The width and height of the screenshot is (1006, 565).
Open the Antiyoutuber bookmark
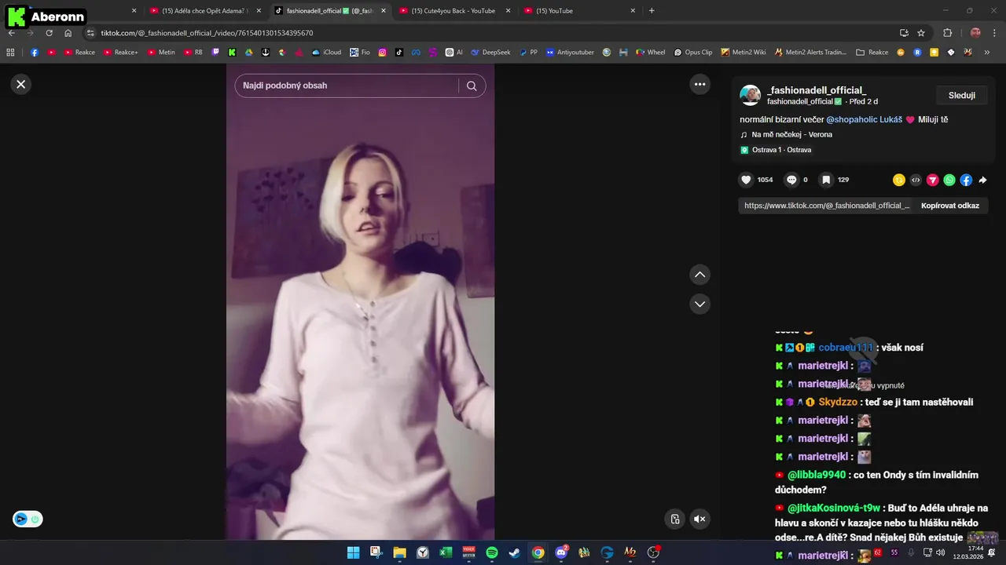570,53
